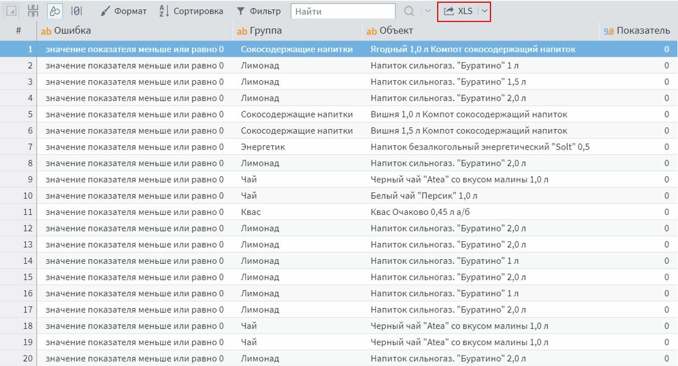678x366 pixels.
Task: Open the Фильтр filter settings
Action: click(258, 11)
